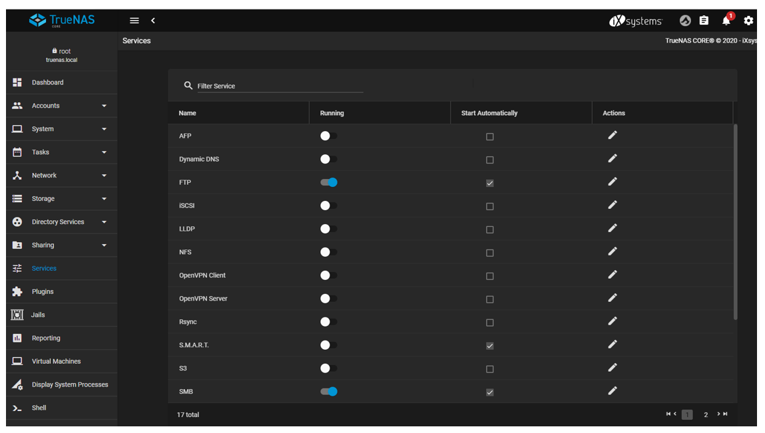Open the Jails page
The image size is (765, 433).
(x=61, y=315)
